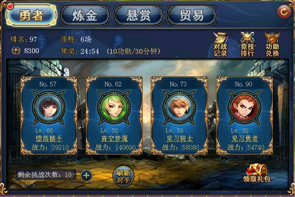Click the 见习骑士 name link
Image resolution: width=295 pixels, height=197 pixels.
coord(179,139)
